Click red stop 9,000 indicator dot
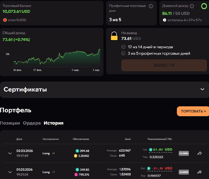This screenshot has height=179, width=209. click(5, 20)
